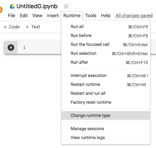Select Restart runtime option
This screenshot has height=148, width=156.
point(106,85)
